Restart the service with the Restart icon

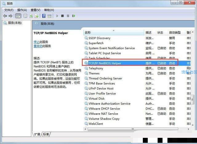point(74,16)
